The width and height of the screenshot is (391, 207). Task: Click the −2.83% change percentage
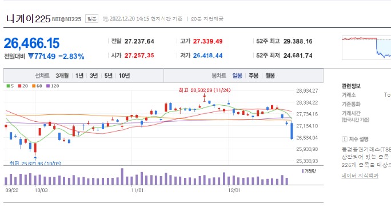(71, 57)
